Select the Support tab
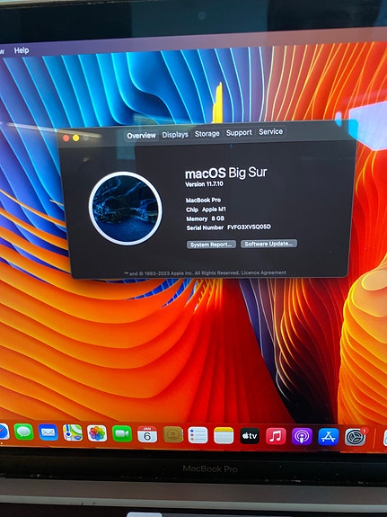The width and height of the screenshot is (387, 517). coord(239,132)
